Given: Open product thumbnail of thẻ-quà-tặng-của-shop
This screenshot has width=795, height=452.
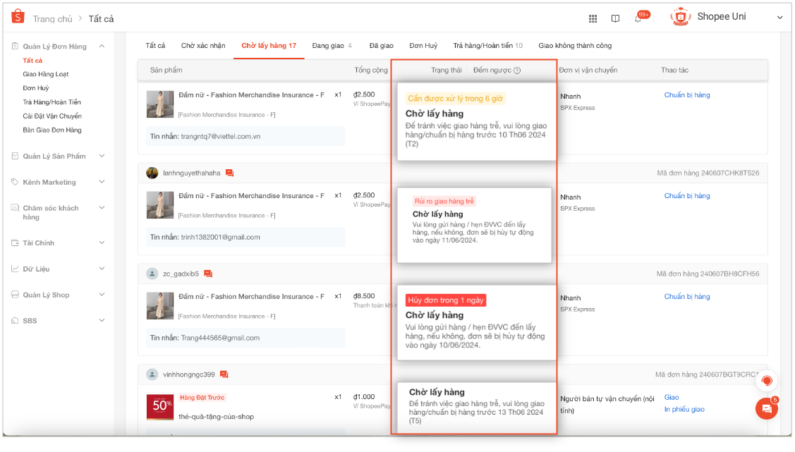Looking at the screenshot, I should [x=160, y=408].
